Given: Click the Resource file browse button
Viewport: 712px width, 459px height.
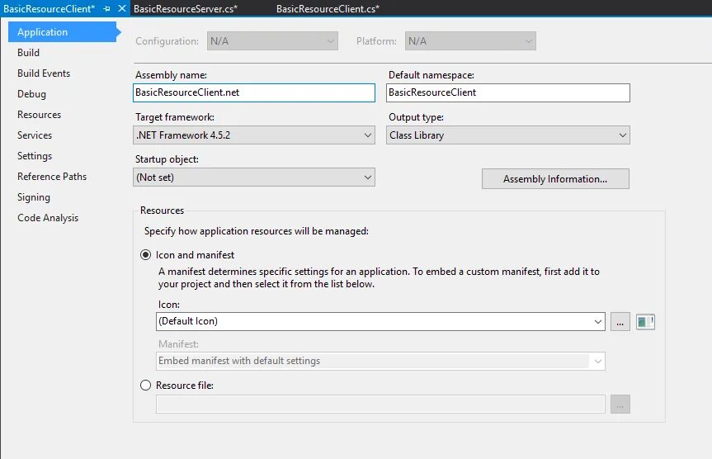Looking at the screenshot, I should coord(620,404).
